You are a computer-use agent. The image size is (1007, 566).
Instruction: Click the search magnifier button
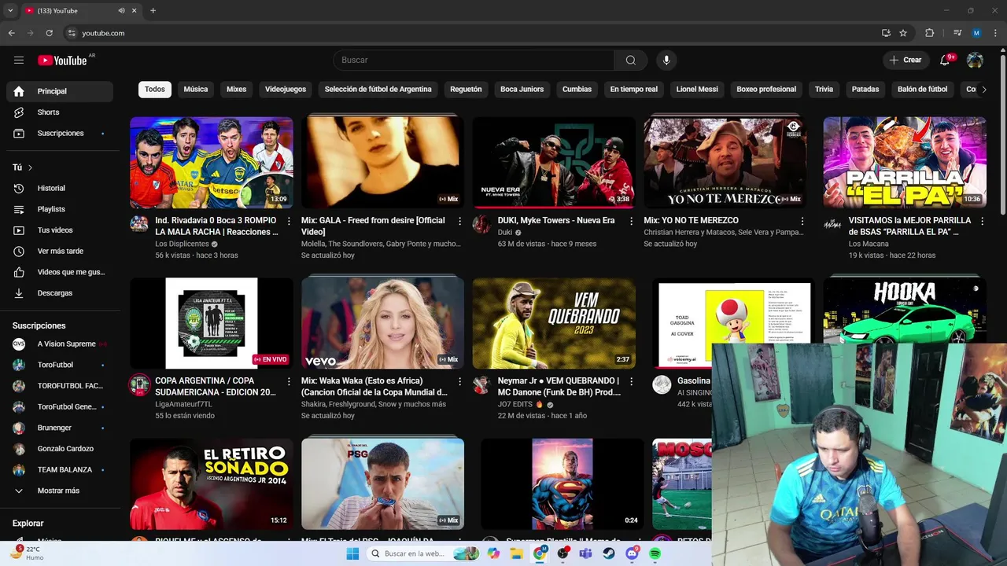click(x=631, y=61)
